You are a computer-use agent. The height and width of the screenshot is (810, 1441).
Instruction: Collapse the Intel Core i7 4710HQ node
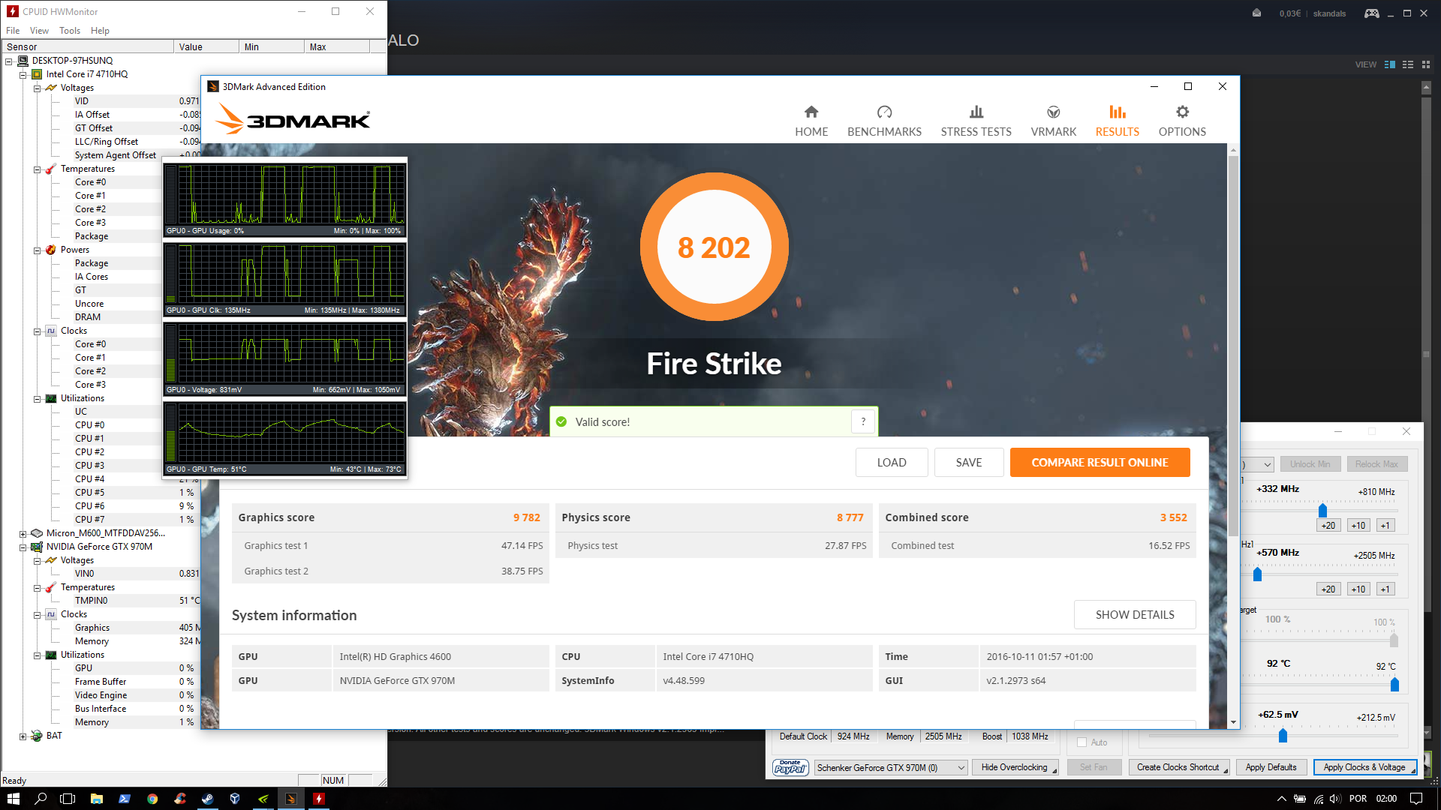(x=23, y=74)
